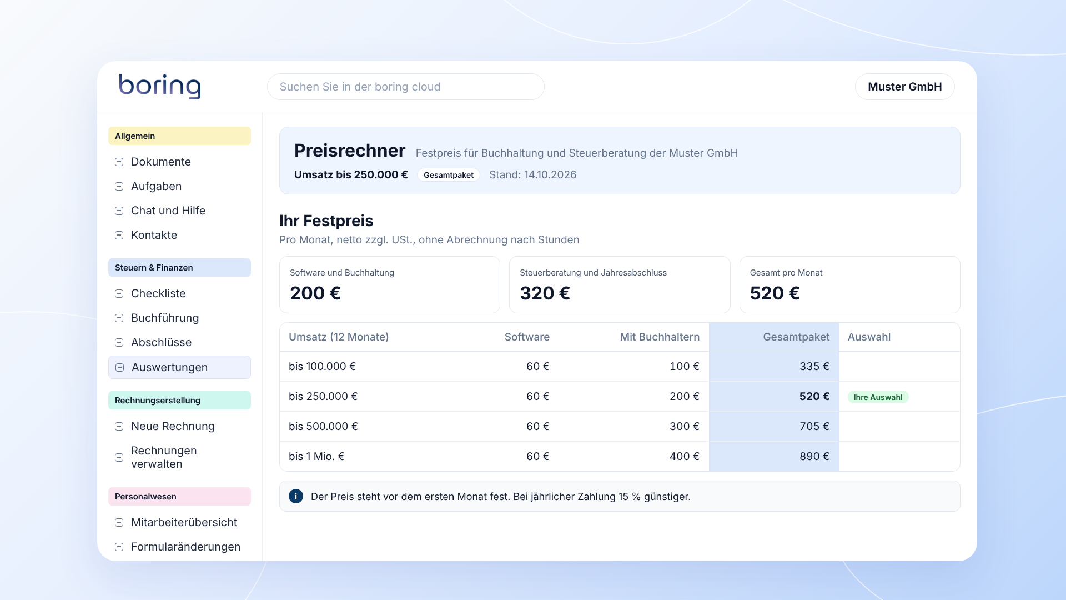Click the boring logo

[x=160, y=86]
